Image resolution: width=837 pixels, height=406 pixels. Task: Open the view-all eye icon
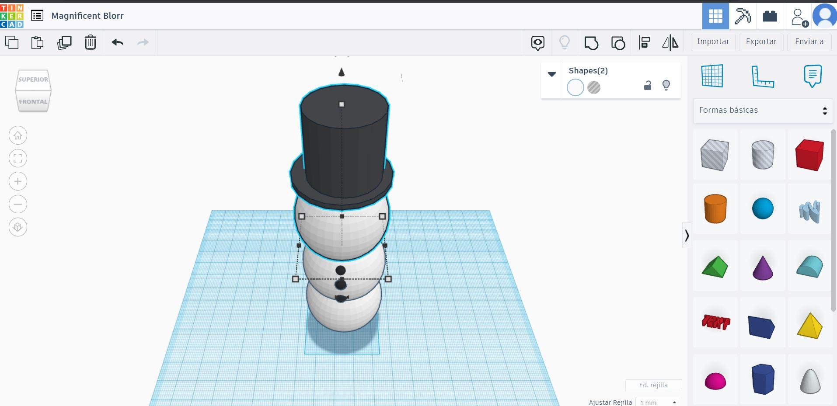pos(538,43)
